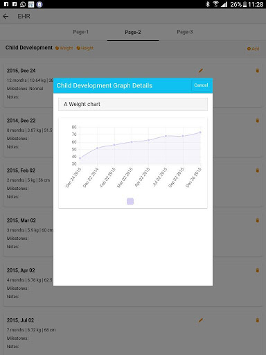This screenshot has height=355, width=266.
Task: Open the Bluetooth status icon
Action: pos(208,4)
